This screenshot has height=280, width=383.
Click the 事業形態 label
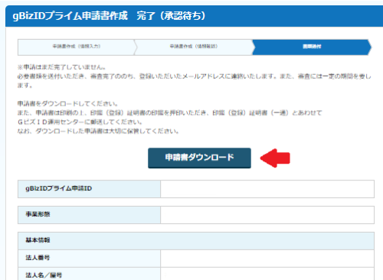point(38,214)
